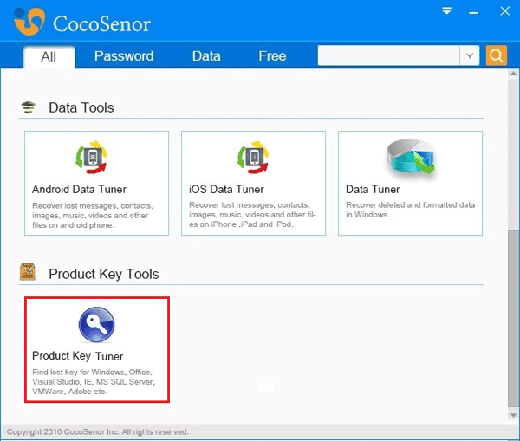Viewport: 520px width, 441px height.
Task: Click 'Recover deleted and formatted data' description
Action: 411,210
